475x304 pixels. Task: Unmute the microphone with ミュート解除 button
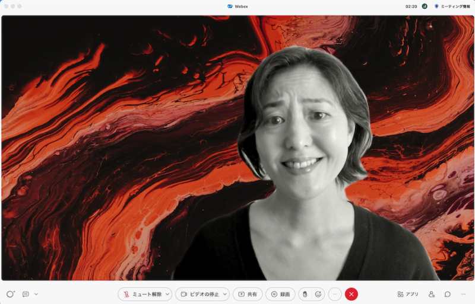(x=140, y=294)
